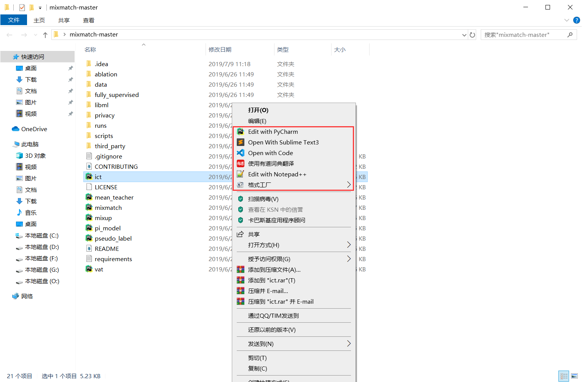Click the PyCharm icon beside Edit with PyCharm
The height and width of the screenshot is (382, 582).
click(x=241, y=132)
